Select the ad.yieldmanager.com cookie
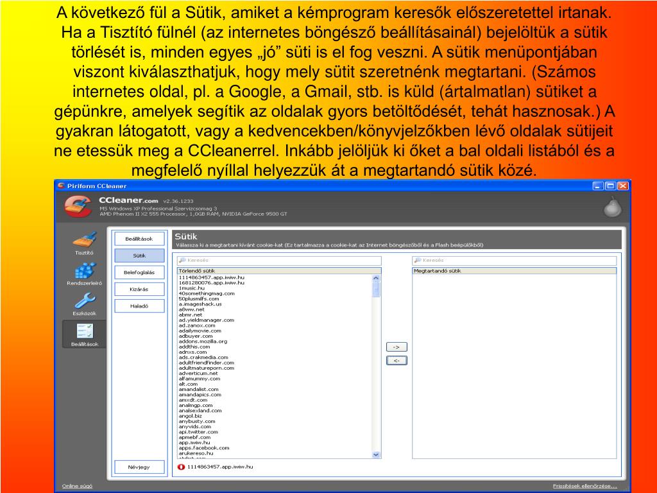 206,320
